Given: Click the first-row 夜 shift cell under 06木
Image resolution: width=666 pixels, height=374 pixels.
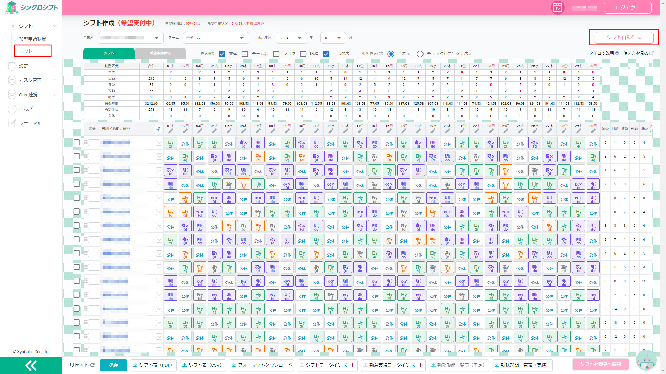Looking at the screenshot, I should (244, 142).
